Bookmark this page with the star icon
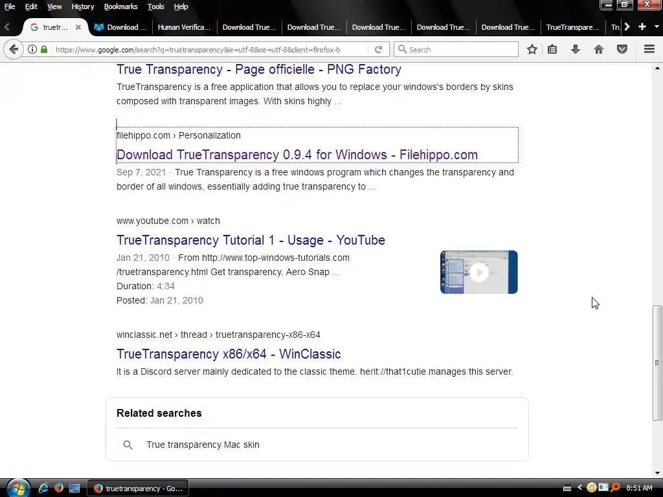This screenshot has width=663, height=497. click(x=532, y=49)
